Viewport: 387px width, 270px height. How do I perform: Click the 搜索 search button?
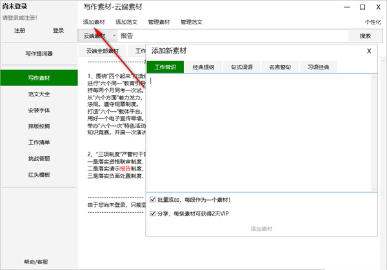[x=365, y=36]
